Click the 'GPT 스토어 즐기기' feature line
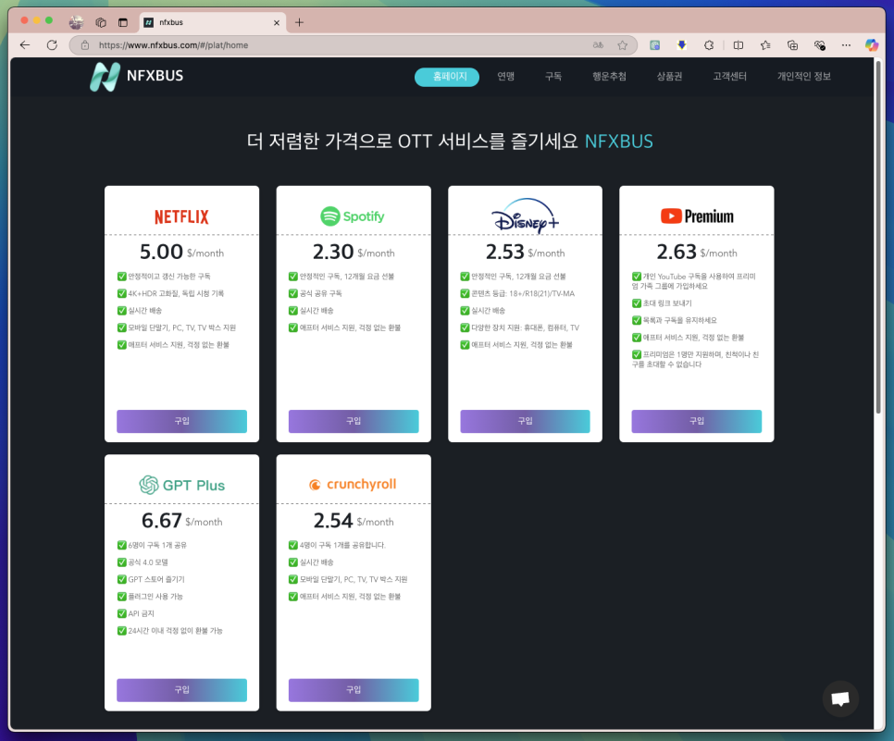The image size is (894, 741). tap(151, 579)
